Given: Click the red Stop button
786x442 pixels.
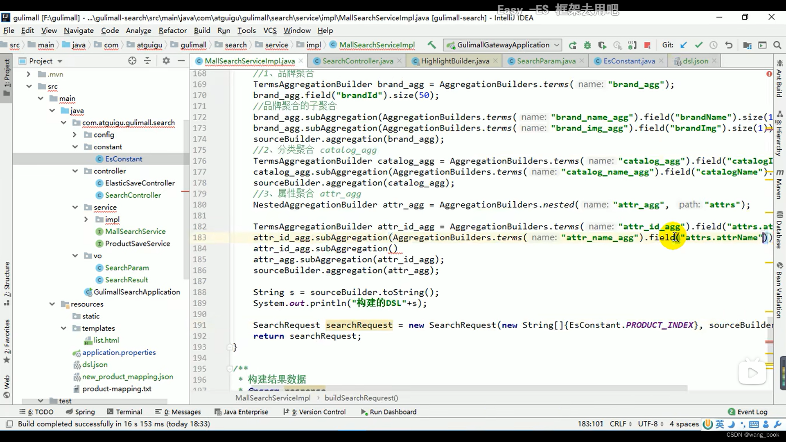Looking at the screenshot, I should (x=647, y=45).
